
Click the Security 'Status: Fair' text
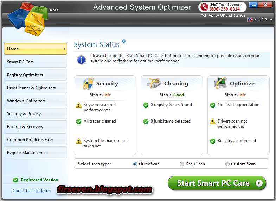click(100, 95)
